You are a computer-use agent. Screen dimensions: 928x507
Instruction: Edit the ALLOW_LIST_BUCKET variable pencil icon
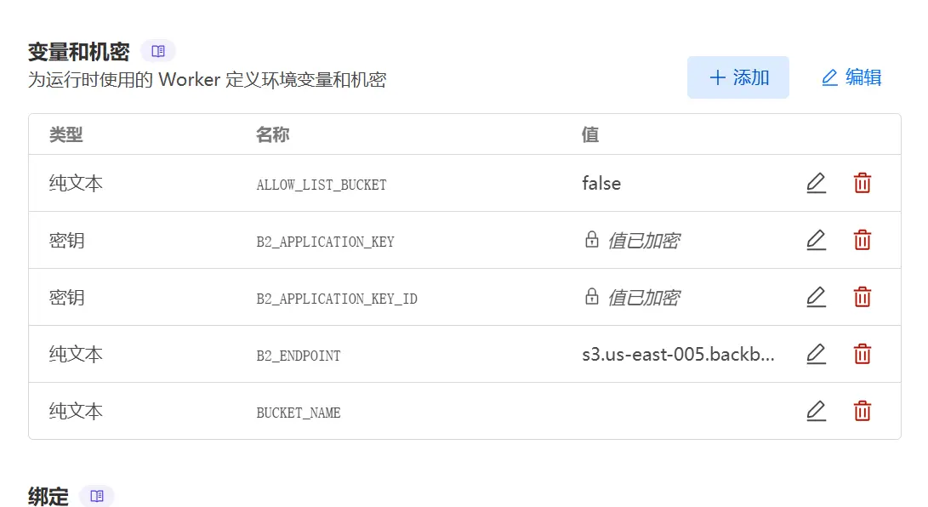tap(816, 184)
